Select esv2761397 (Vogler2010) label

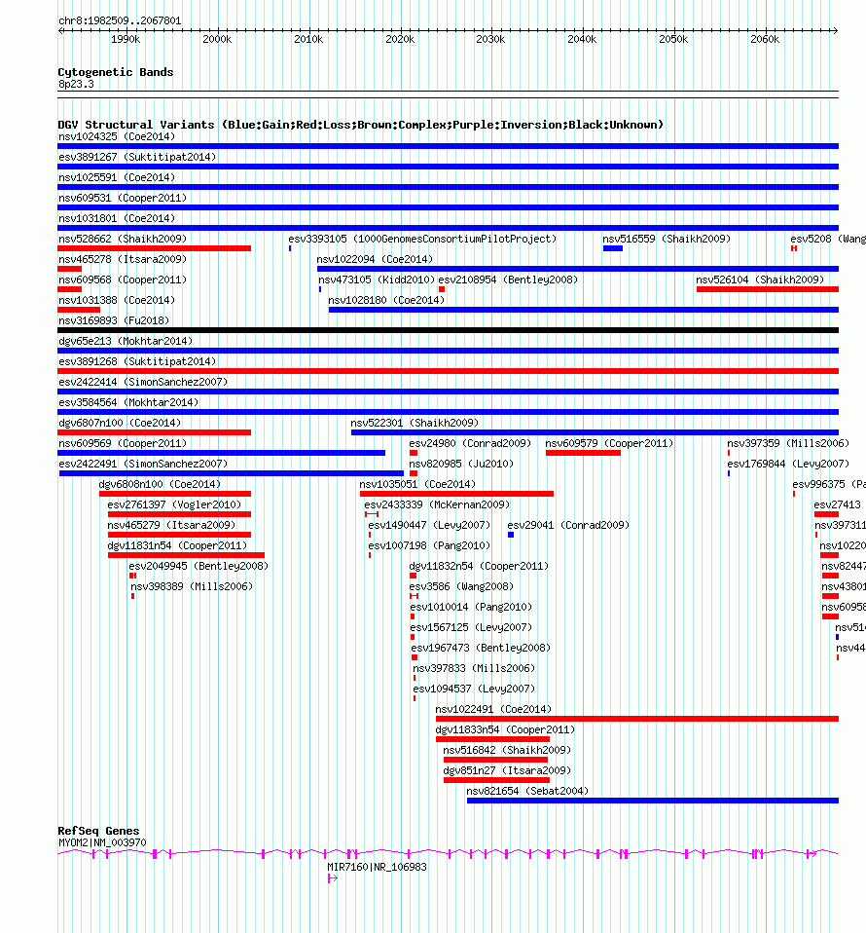[x=174, y=505]
